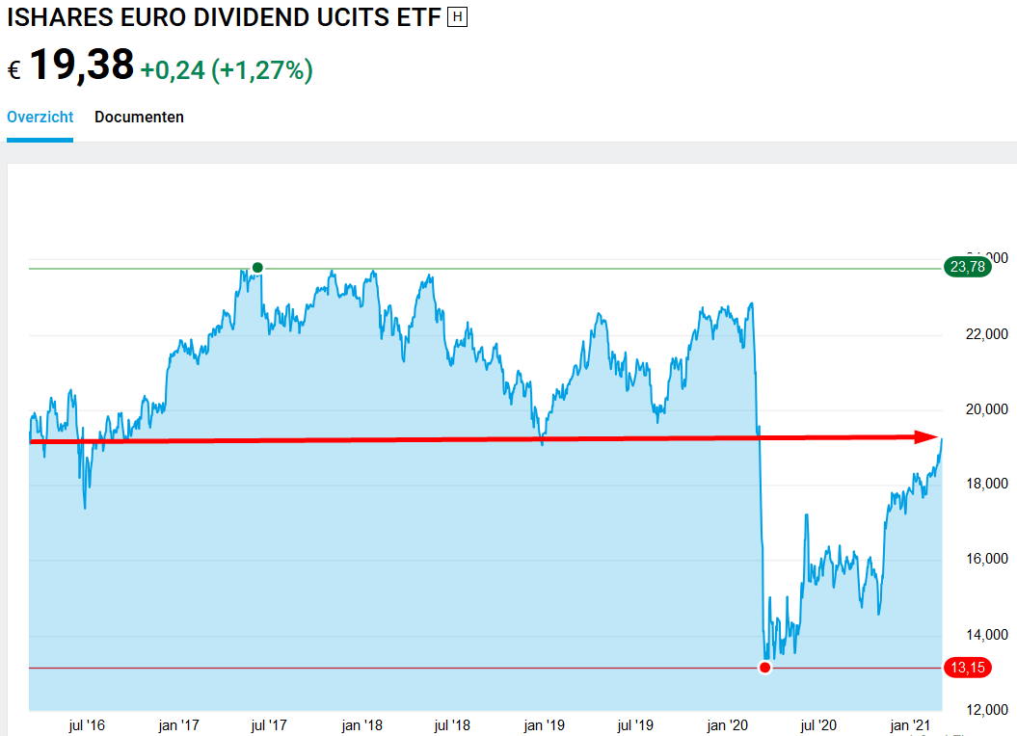Click the green high-point dot on chart
This screenshot has height=736, width=1017.
(257, 268)
